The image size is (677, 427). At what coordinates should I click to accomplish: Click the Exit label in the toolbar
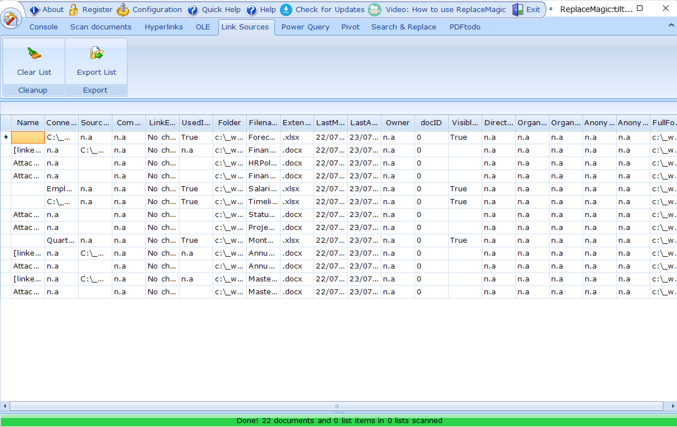[x=533, y=10]
